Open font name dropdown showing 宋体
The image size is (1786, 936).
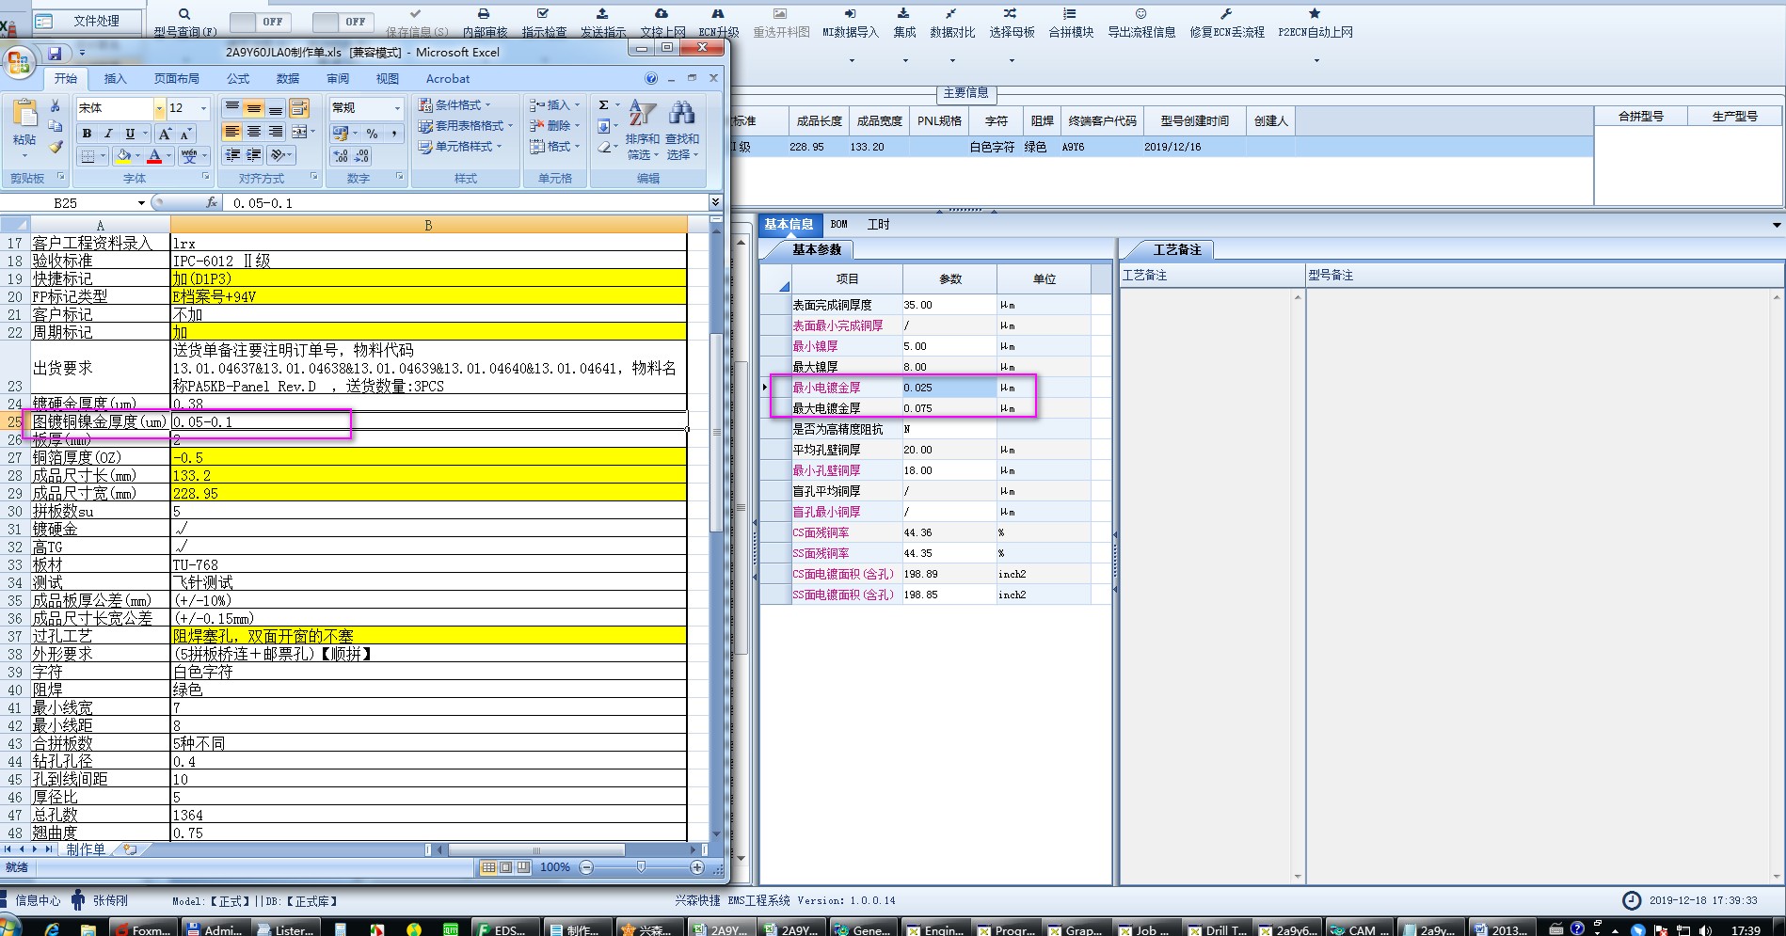click(x=160, y=108)
